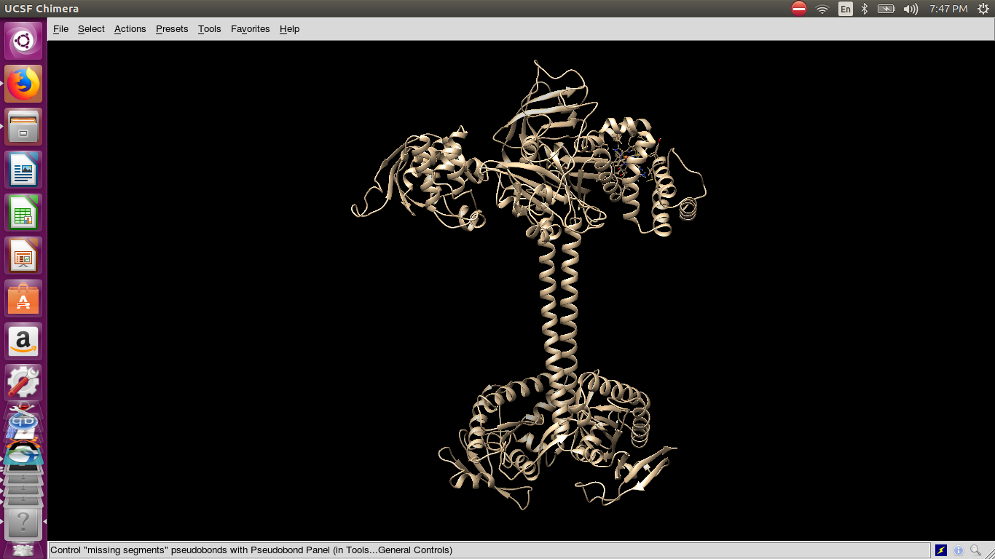This screenshot has height=559, width=995.
Task: Expand the Actions menu
Action: 130,29
